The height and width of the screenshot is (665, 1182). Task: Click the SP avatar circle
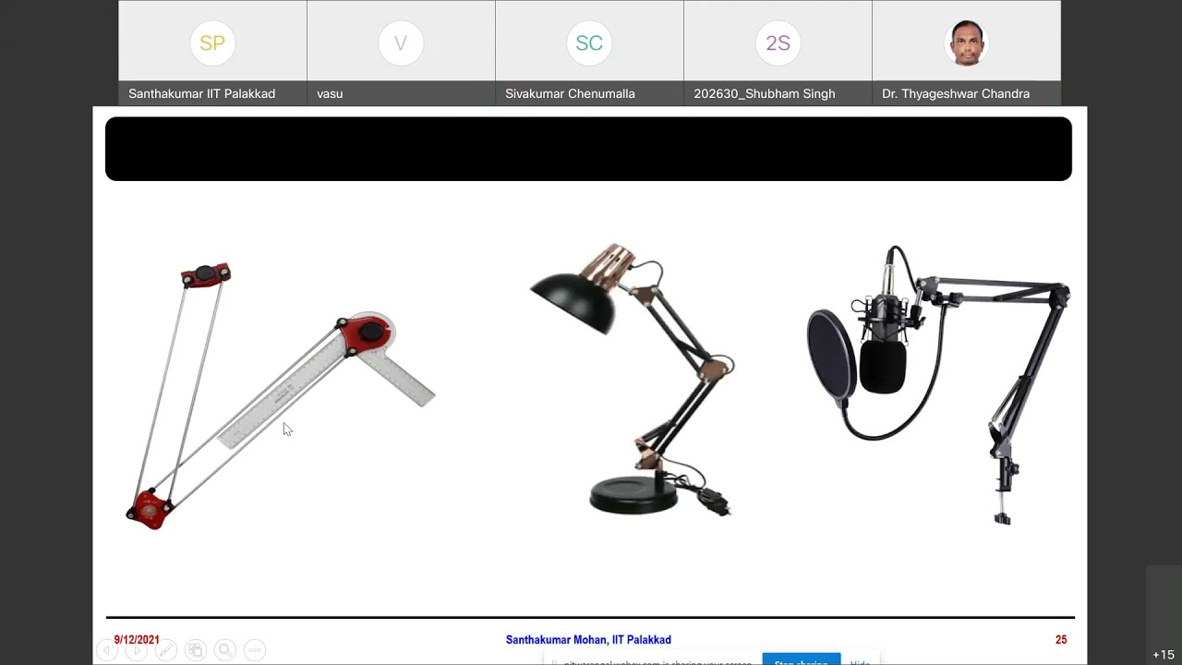point(212,43)
